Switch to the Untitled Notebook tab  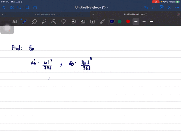tap(45, 15)
